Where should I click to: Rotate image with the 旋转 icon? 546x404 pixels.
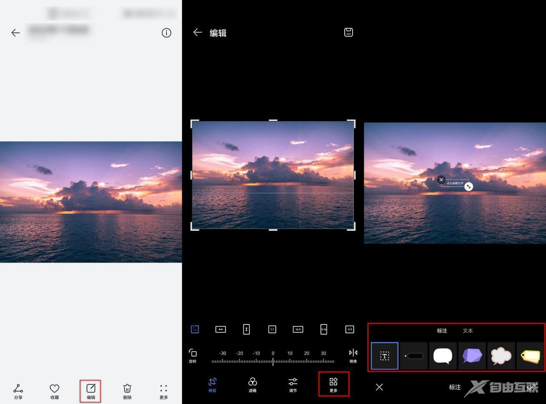tap(193, 355)
